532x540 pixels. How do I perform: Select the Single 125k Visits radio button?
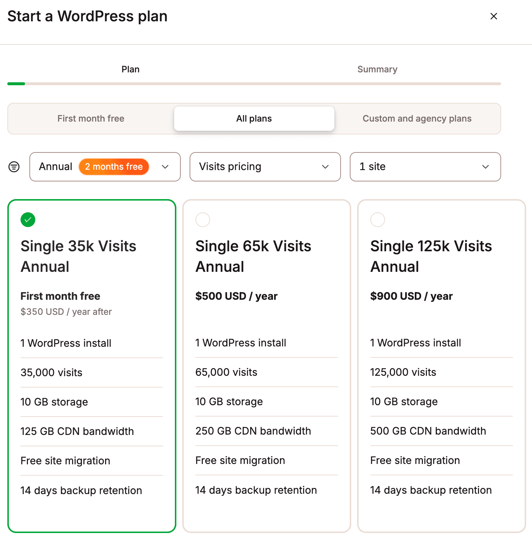[378, 220]
